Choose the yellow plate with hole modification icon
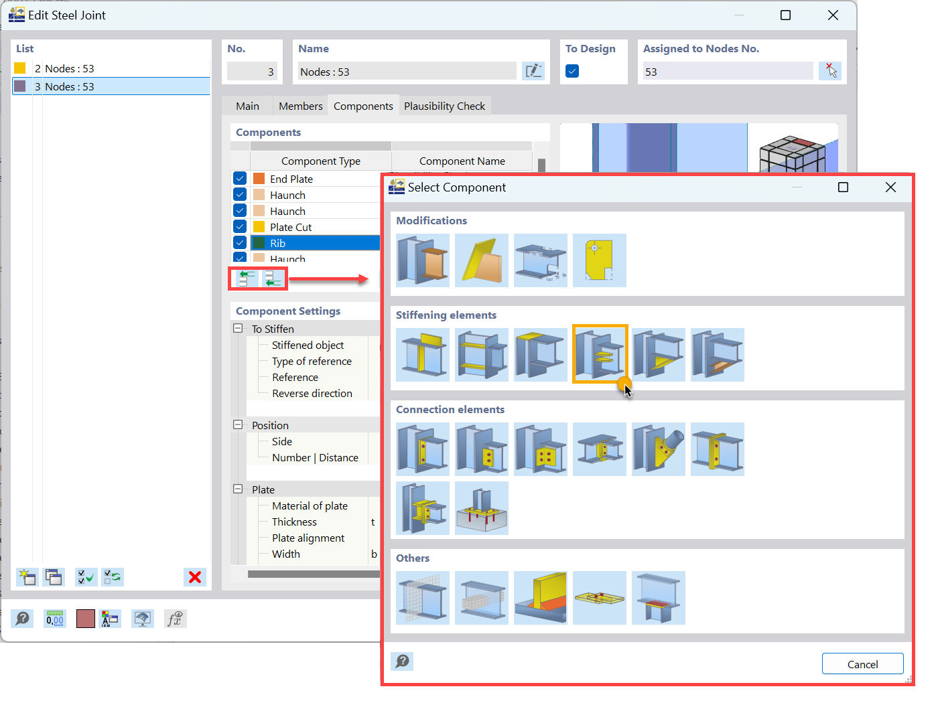Image resolution: width=938 pixels, height=703 pixels. click(x=600, y=260)
